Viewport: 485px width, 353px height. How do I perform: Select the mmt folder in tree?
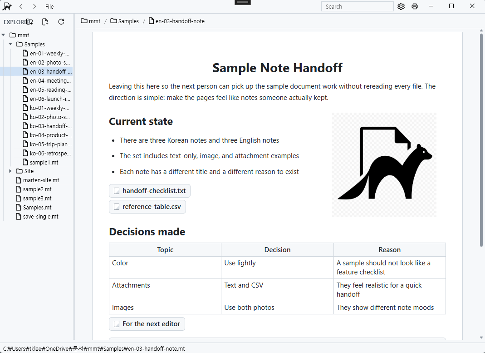point(20,35)
